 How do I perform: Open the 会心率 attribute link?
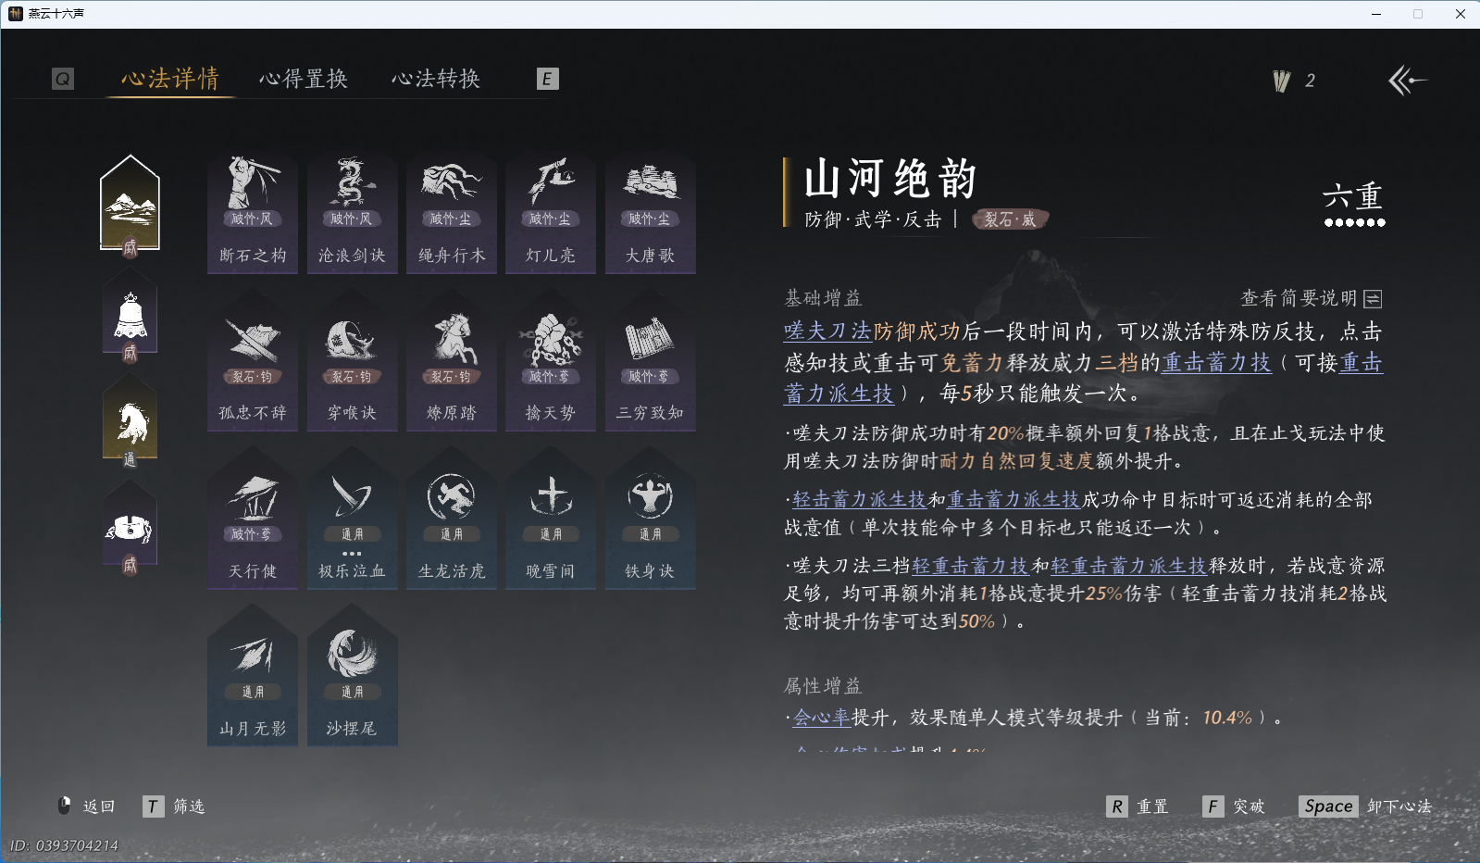[x=822, y=718]
